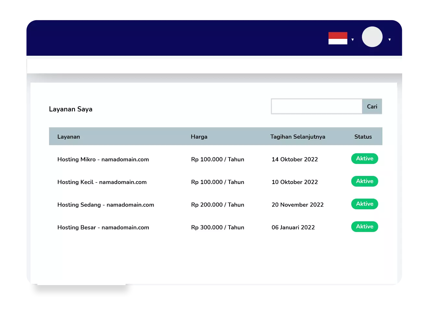
Task: Click the Tagihan Selanjutnya column header
Action: 298,137
